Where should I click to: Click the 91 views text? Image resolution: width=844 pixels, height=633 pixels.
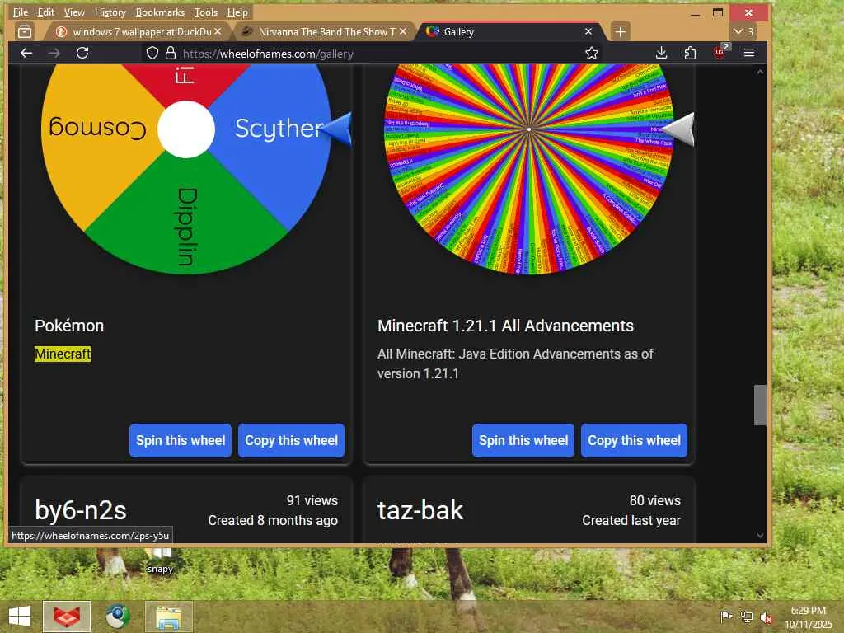point(312,500)
